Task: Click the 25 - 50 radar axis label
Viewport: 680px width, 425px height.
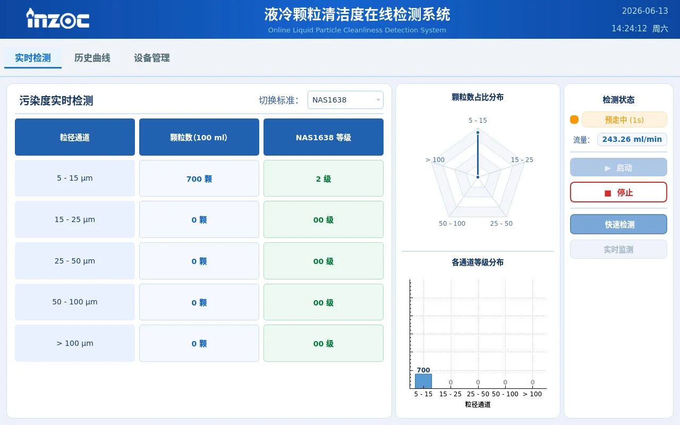Action: [501, 224]
